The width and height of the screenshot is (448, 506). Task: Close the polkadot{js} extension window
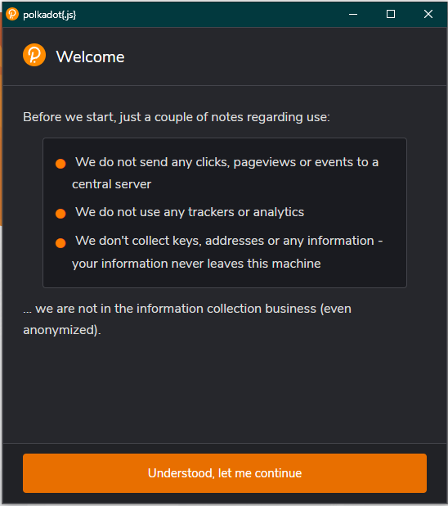[x=428, y=14]
